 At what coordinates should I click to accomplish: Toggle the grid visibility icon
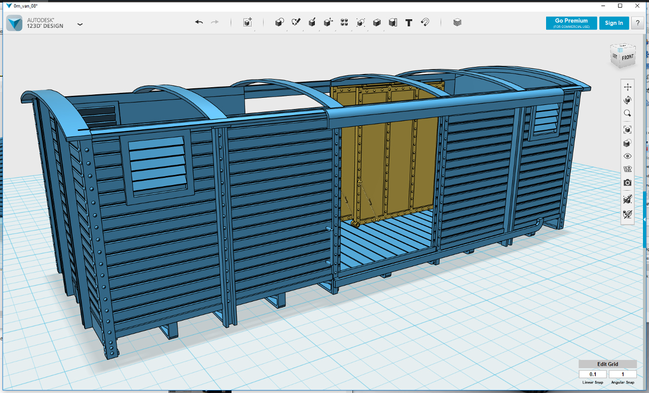[628, 169]
